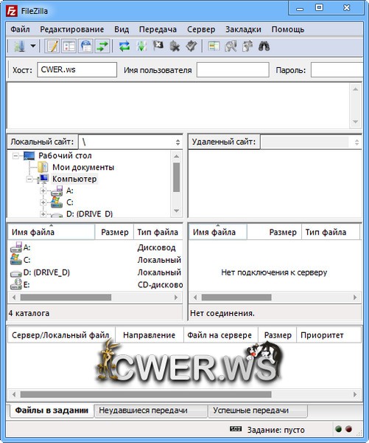
Task: Click the Пароль input field
Action: tap(337, 70)
